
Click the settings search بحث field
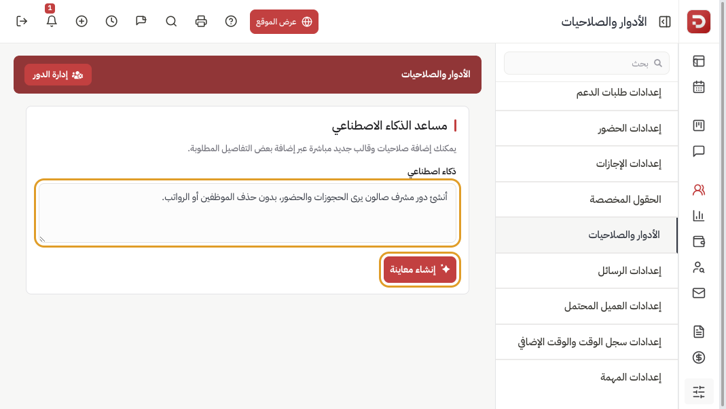(x=587, y=63)
